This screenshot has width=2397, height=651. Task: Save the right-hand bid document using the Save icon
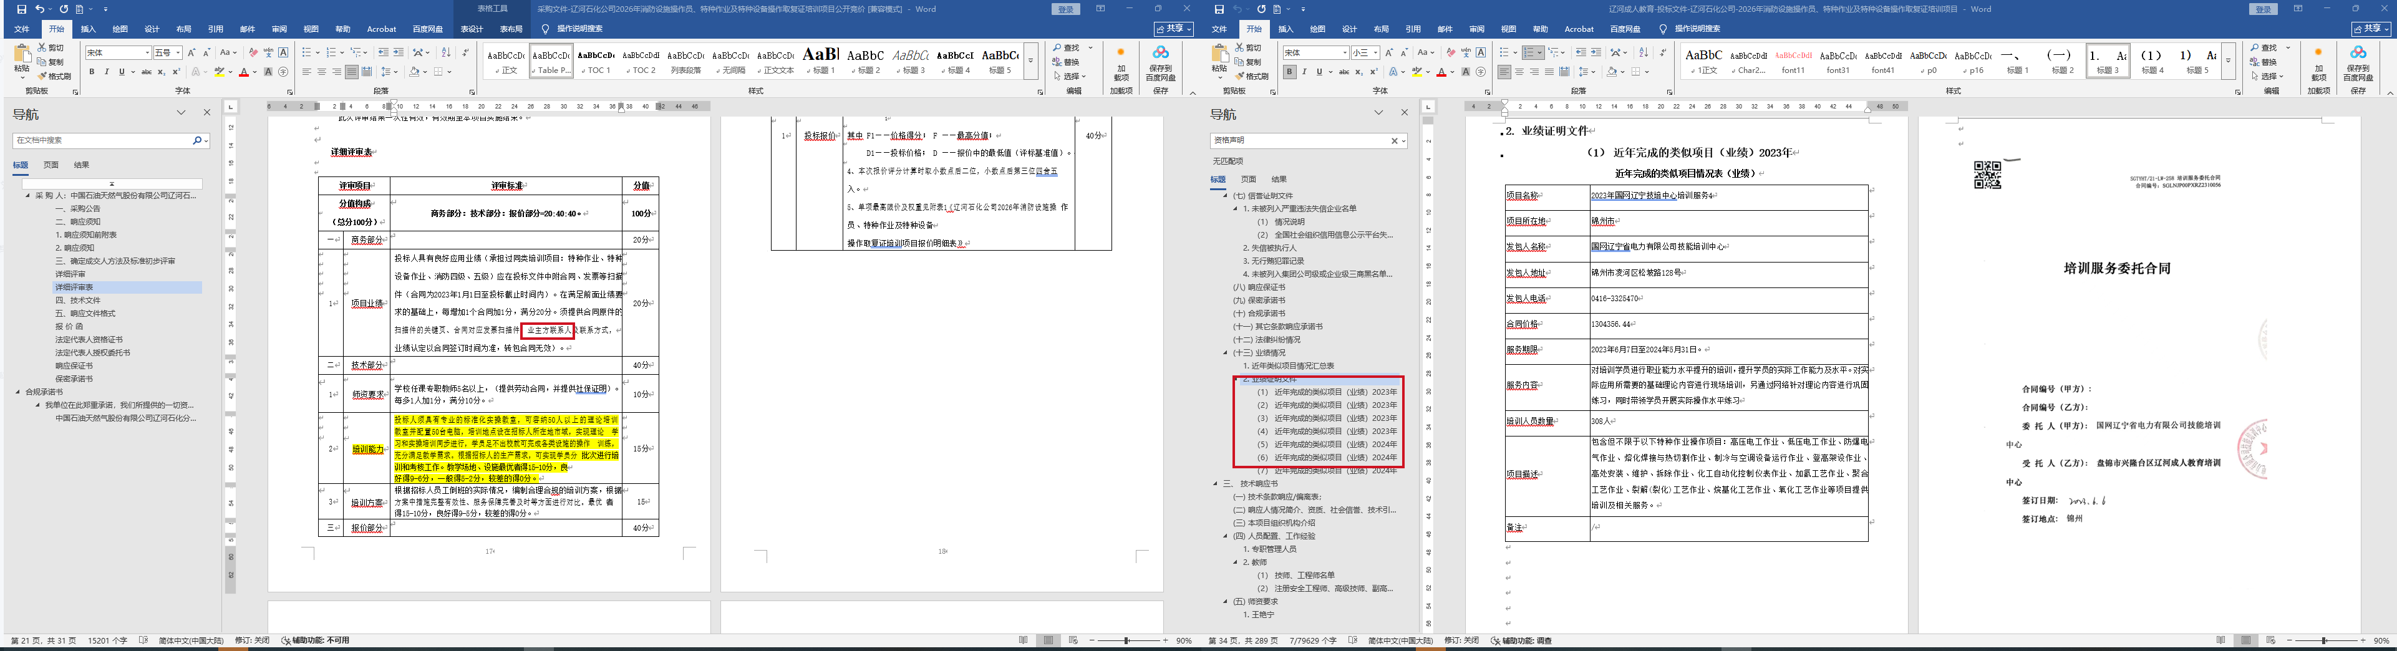[1219, 9]
